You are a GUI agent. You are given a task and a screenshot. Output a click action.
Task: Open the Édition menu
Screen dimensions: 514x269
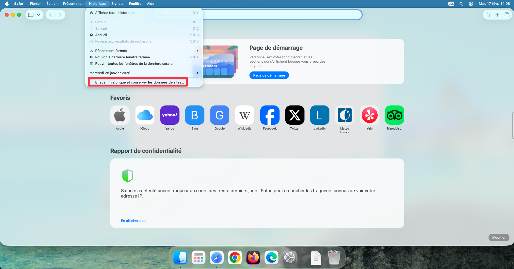click(x=52, y=3)
